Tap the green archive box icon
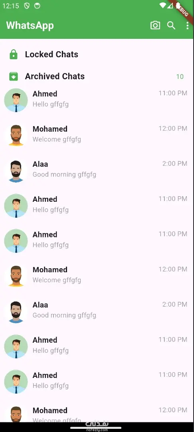194x432 pixels. [14, 76]
